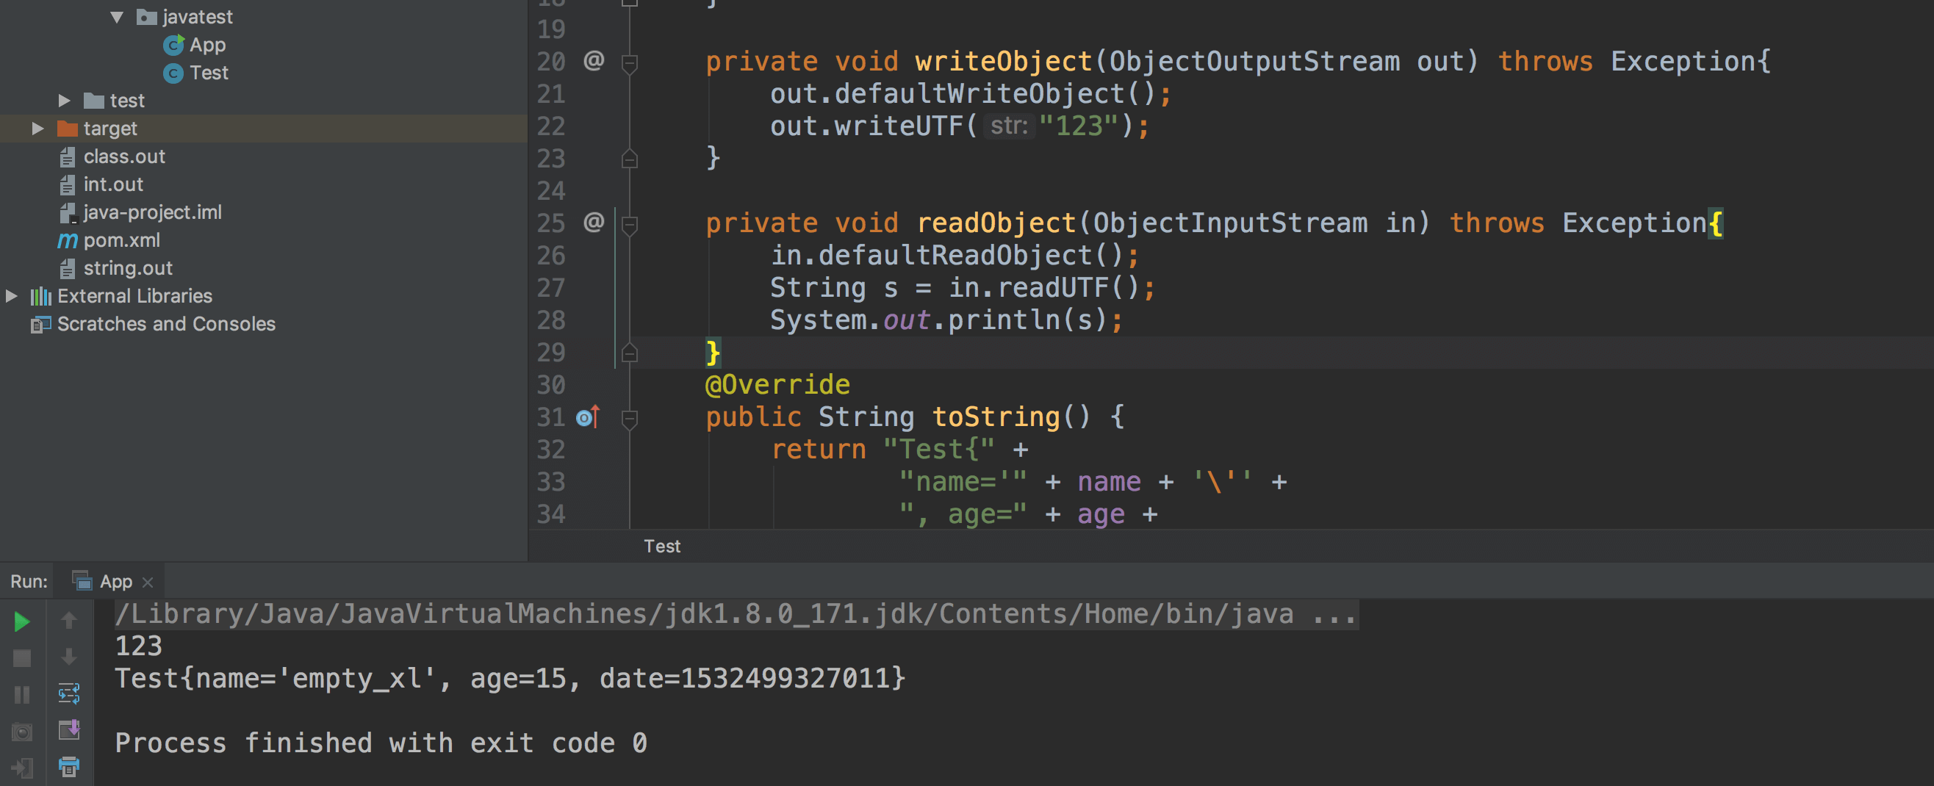Click "Process finished with exit code 0" text
Screen dimensions: 1934x786
pos(381,743)
